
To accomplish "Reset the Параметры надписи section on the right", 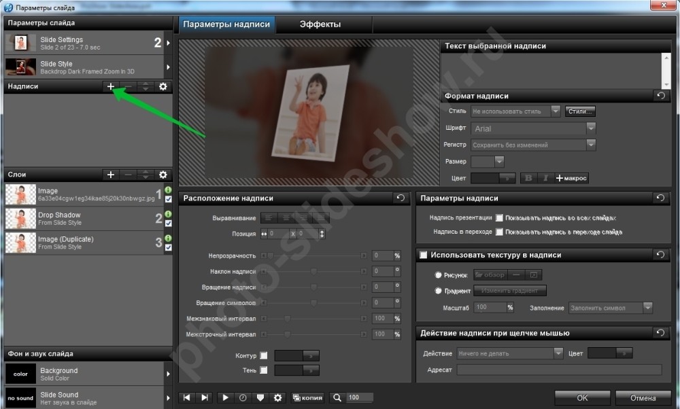I will coord(660,198).
